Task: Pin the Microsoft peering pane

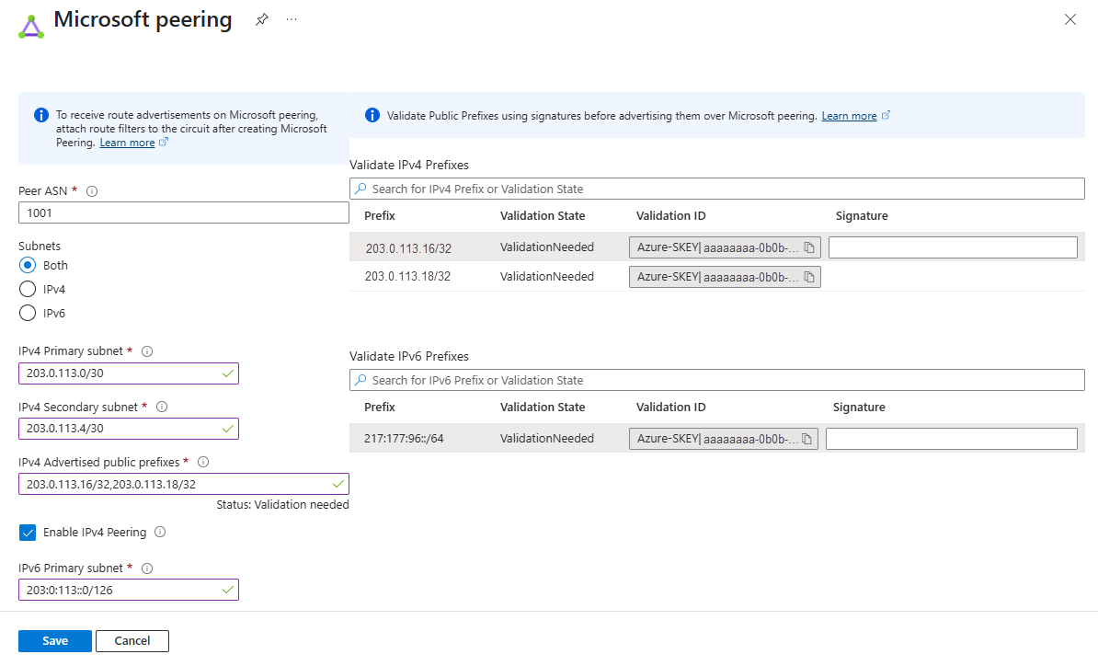Action: [x=261, y=19]
